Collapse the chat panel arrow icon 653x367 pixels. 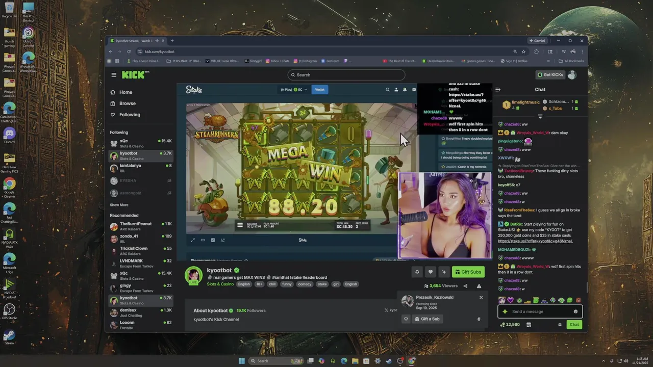tap(498, 90)
